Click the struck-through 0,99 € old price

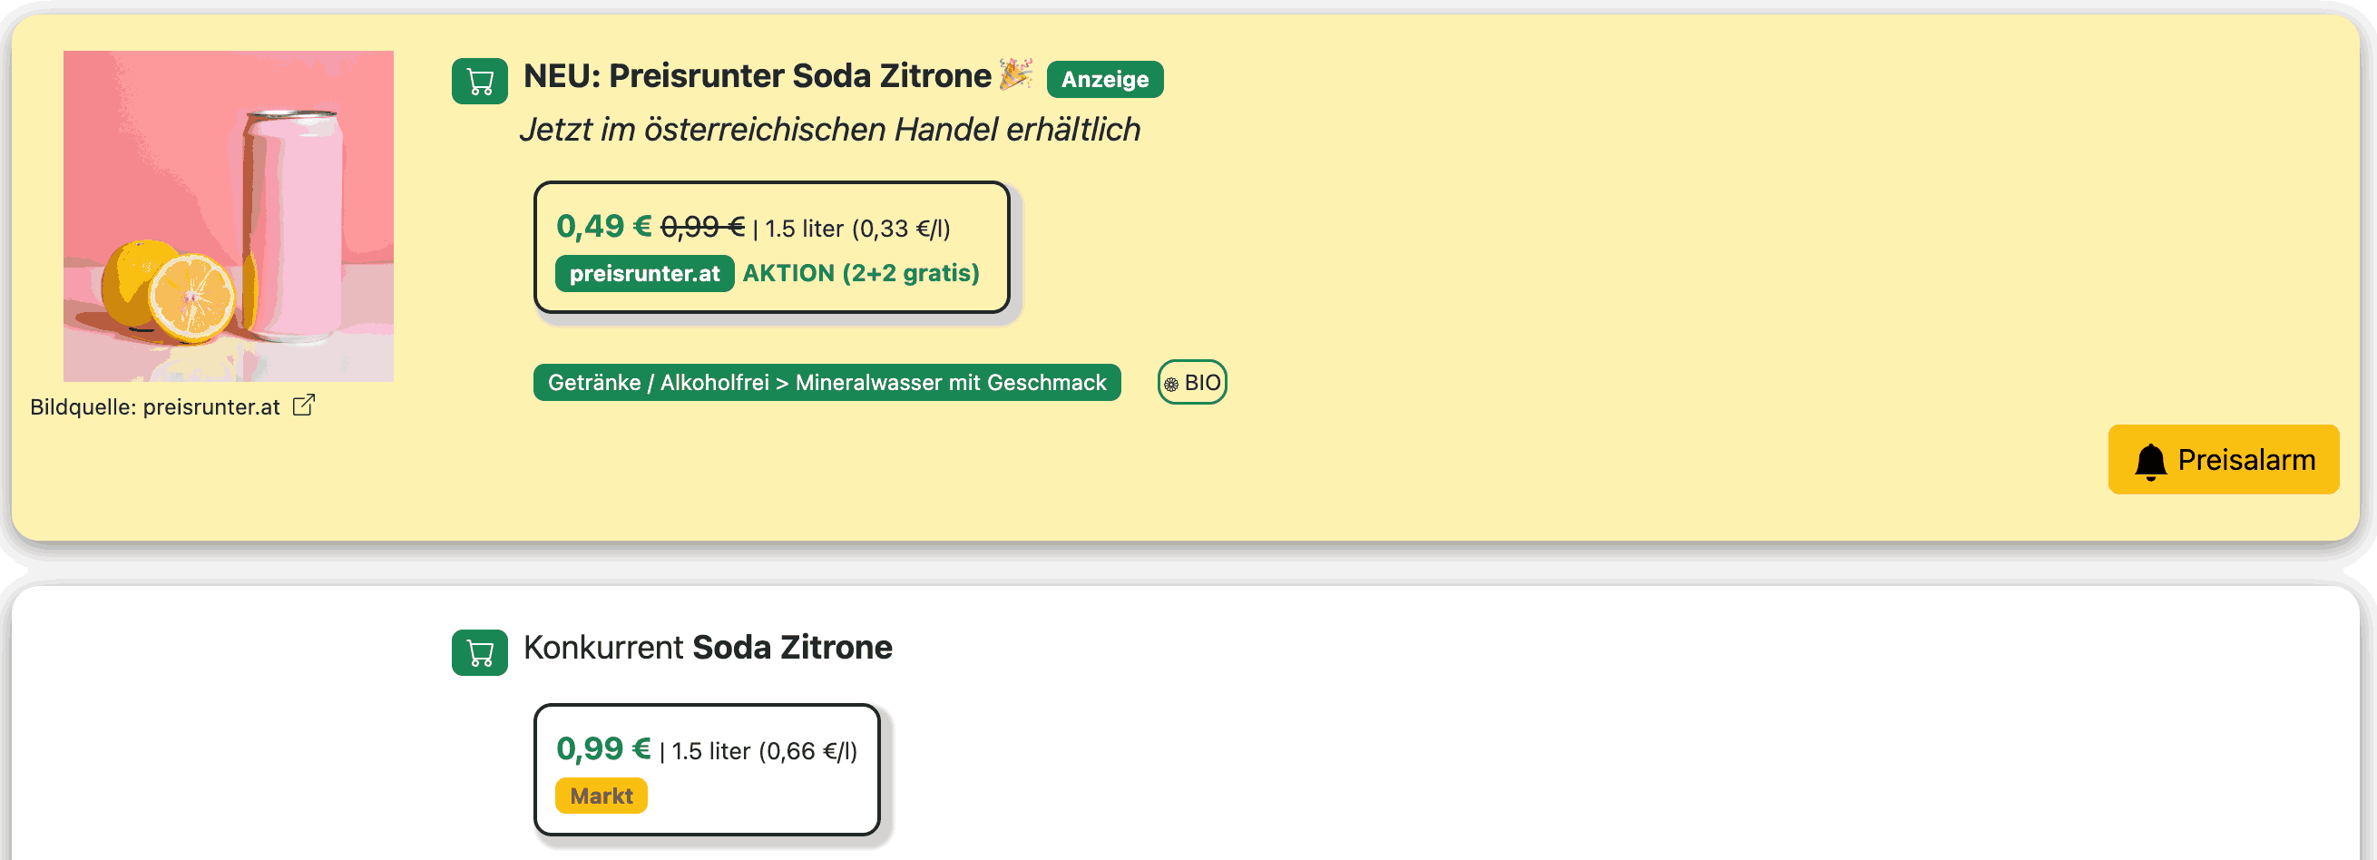pos(703,226)
